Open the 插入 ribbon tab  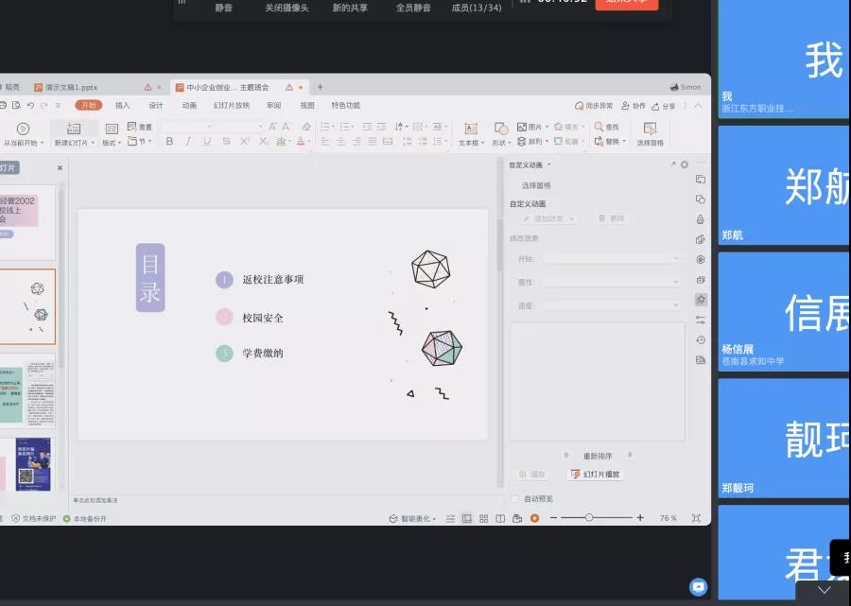point(122,106)
